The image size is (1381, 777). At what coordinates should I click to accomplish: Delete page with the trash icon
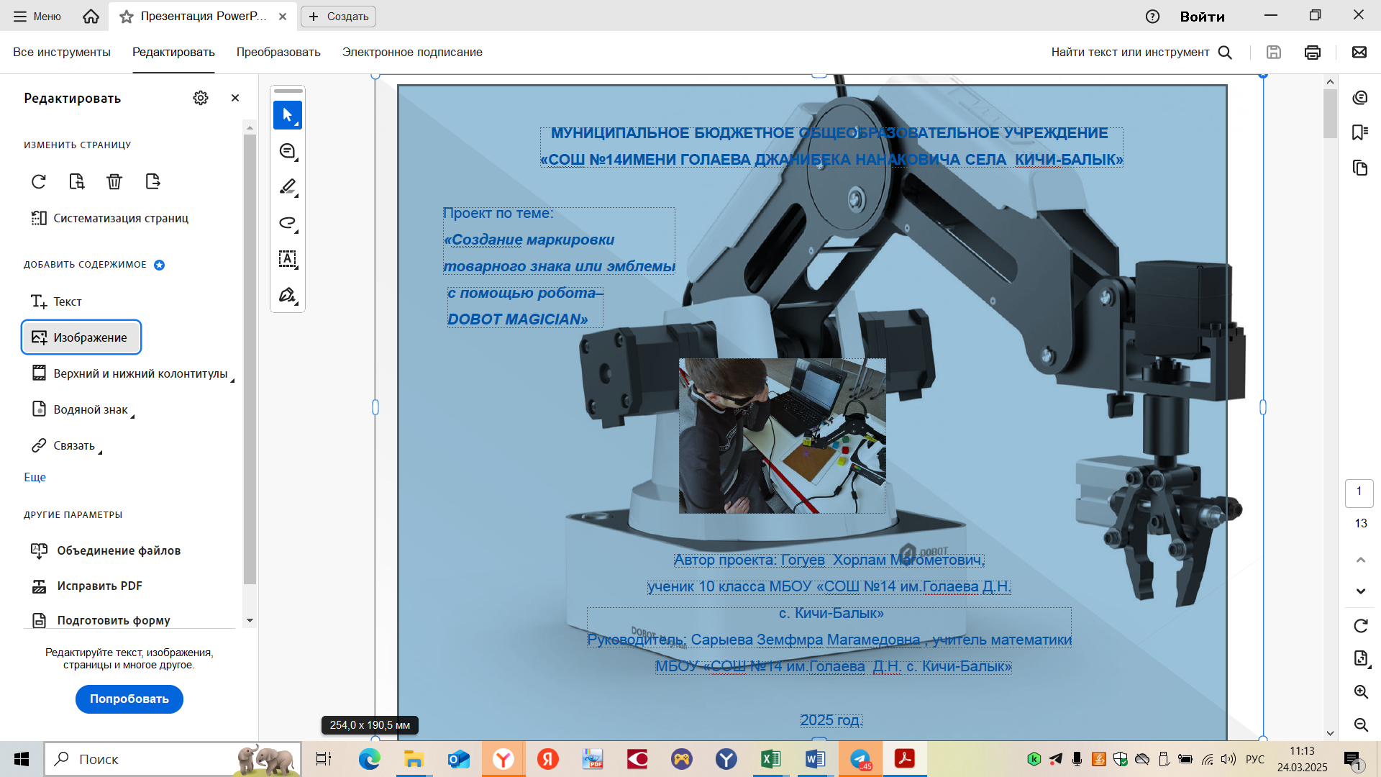click(114, 181)
